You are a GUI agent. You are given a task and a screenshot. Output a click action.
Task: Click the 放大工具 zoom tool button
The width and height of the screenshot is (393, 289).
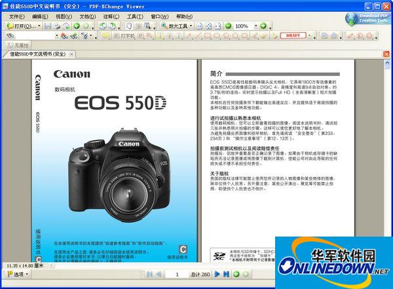click(x=174, y=26)
